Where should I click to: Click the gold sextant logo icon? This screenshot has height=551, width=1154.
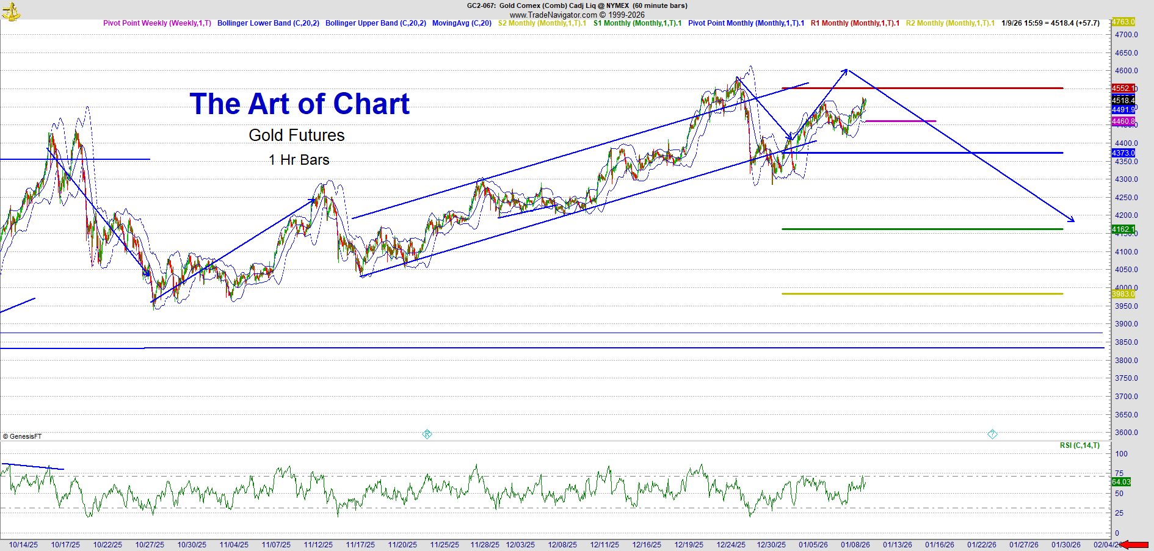(12, 11)
